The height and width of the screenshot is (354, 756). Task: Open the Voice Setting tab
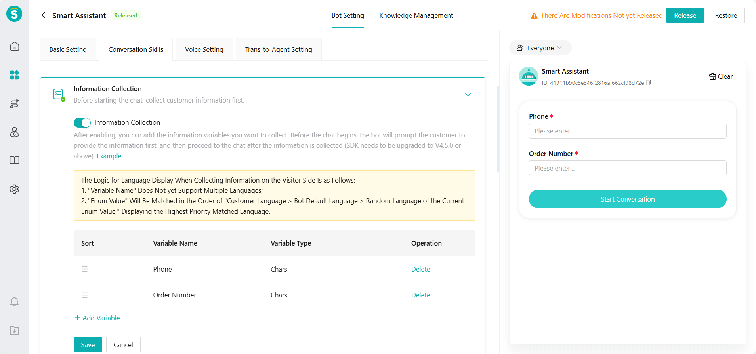(204, 49)
